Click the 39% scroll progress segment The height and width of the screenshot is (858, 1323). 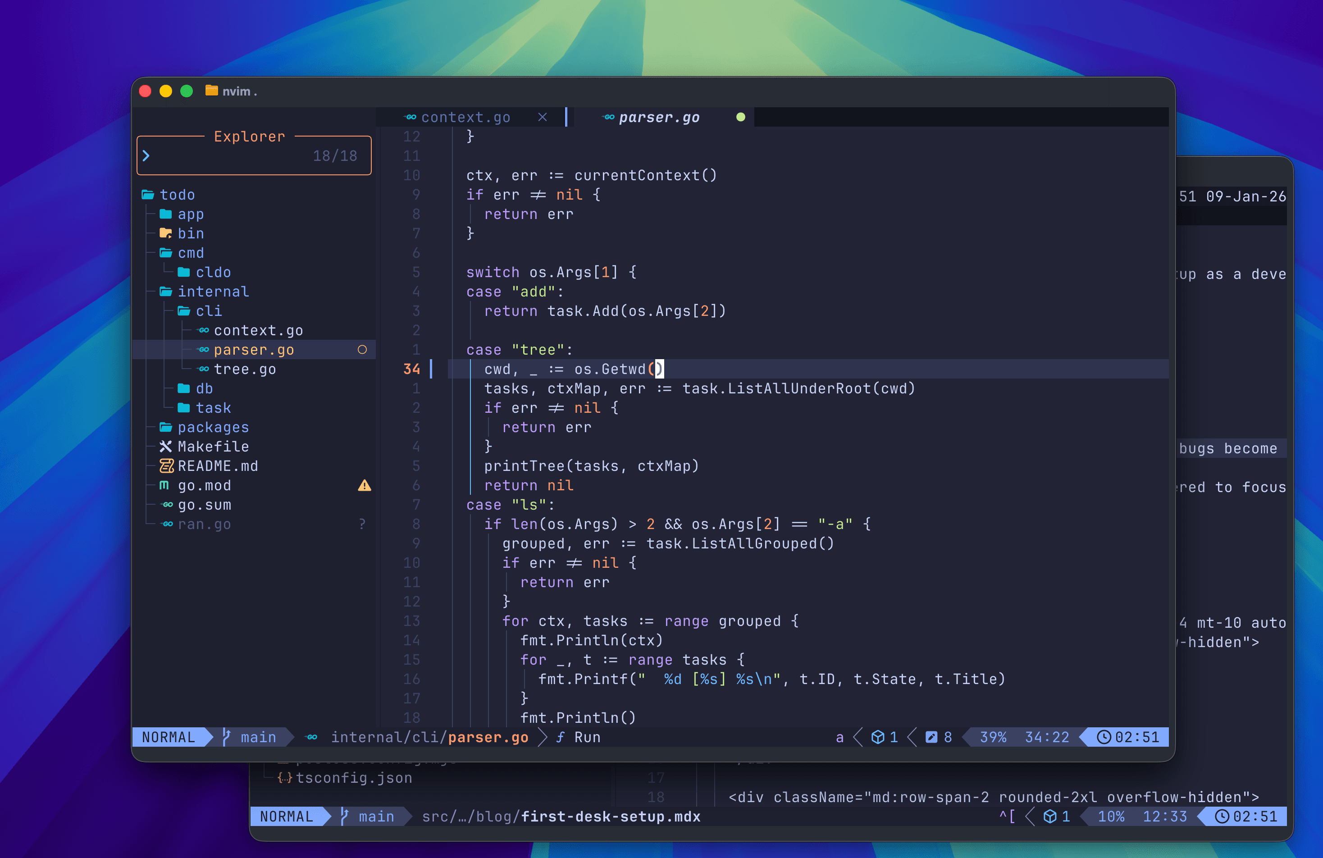[x=993, y=737]
